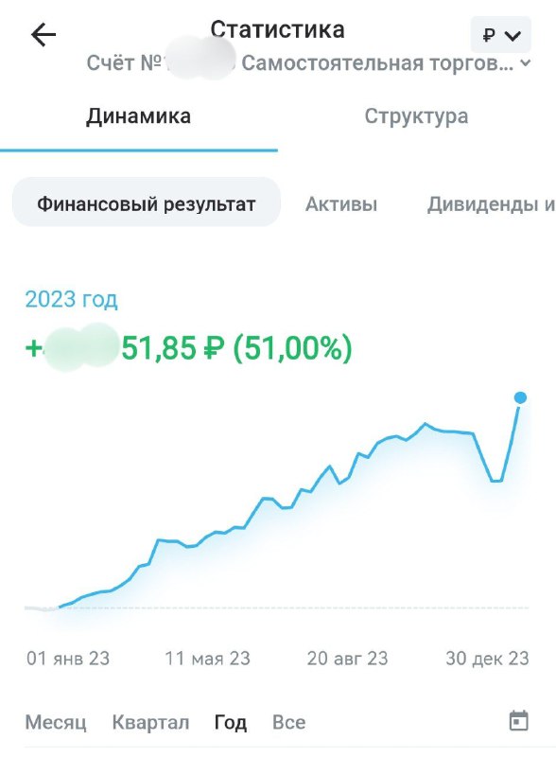The height and width of the screenshot is (757, 556).
Task: Open the calendar date picker icon
Action: coord(519,721)
